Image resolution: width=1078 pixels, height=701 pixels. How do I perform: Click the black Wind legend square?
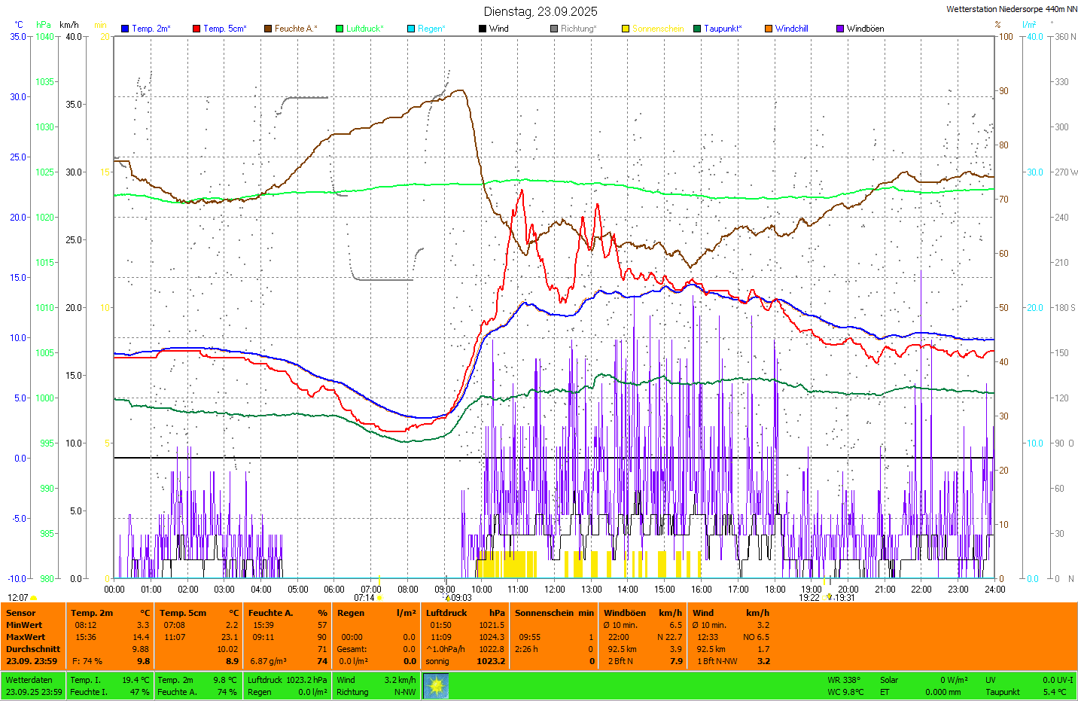tap(483, 29)
